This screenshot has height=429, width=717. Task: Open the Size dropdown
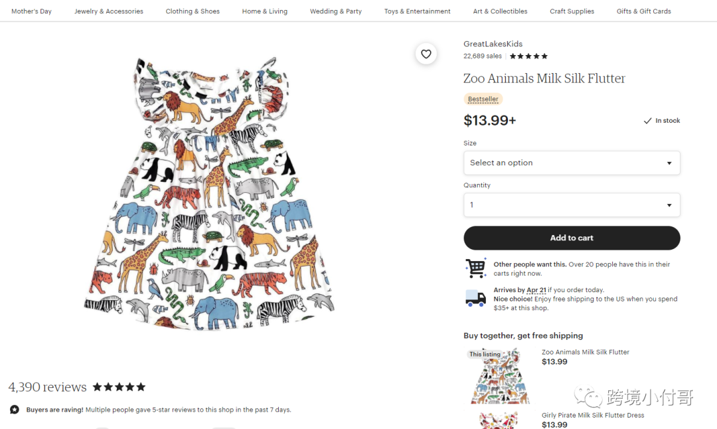click(x=572, y=163)
